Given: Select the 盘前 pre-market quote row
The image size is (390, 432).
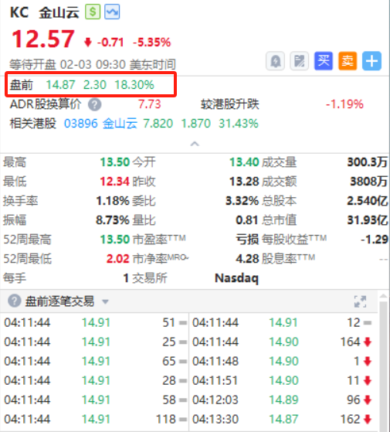Looking at the screenshot, I should pyautogui.click(x=90, y=84).
